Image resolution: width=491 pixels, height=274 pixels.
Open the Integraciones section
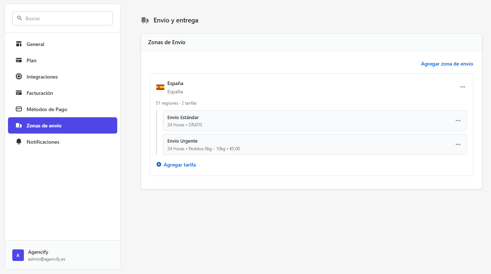point(63,77)
